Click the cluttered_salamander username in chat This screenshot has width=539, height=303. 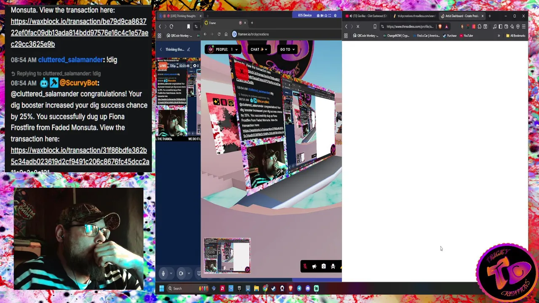[x=70, y=60]
